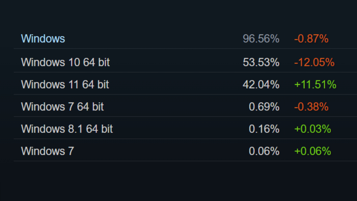The image size is (357, 201).
Task: Click the green +0.06% change value
Action: coord(312,151)
